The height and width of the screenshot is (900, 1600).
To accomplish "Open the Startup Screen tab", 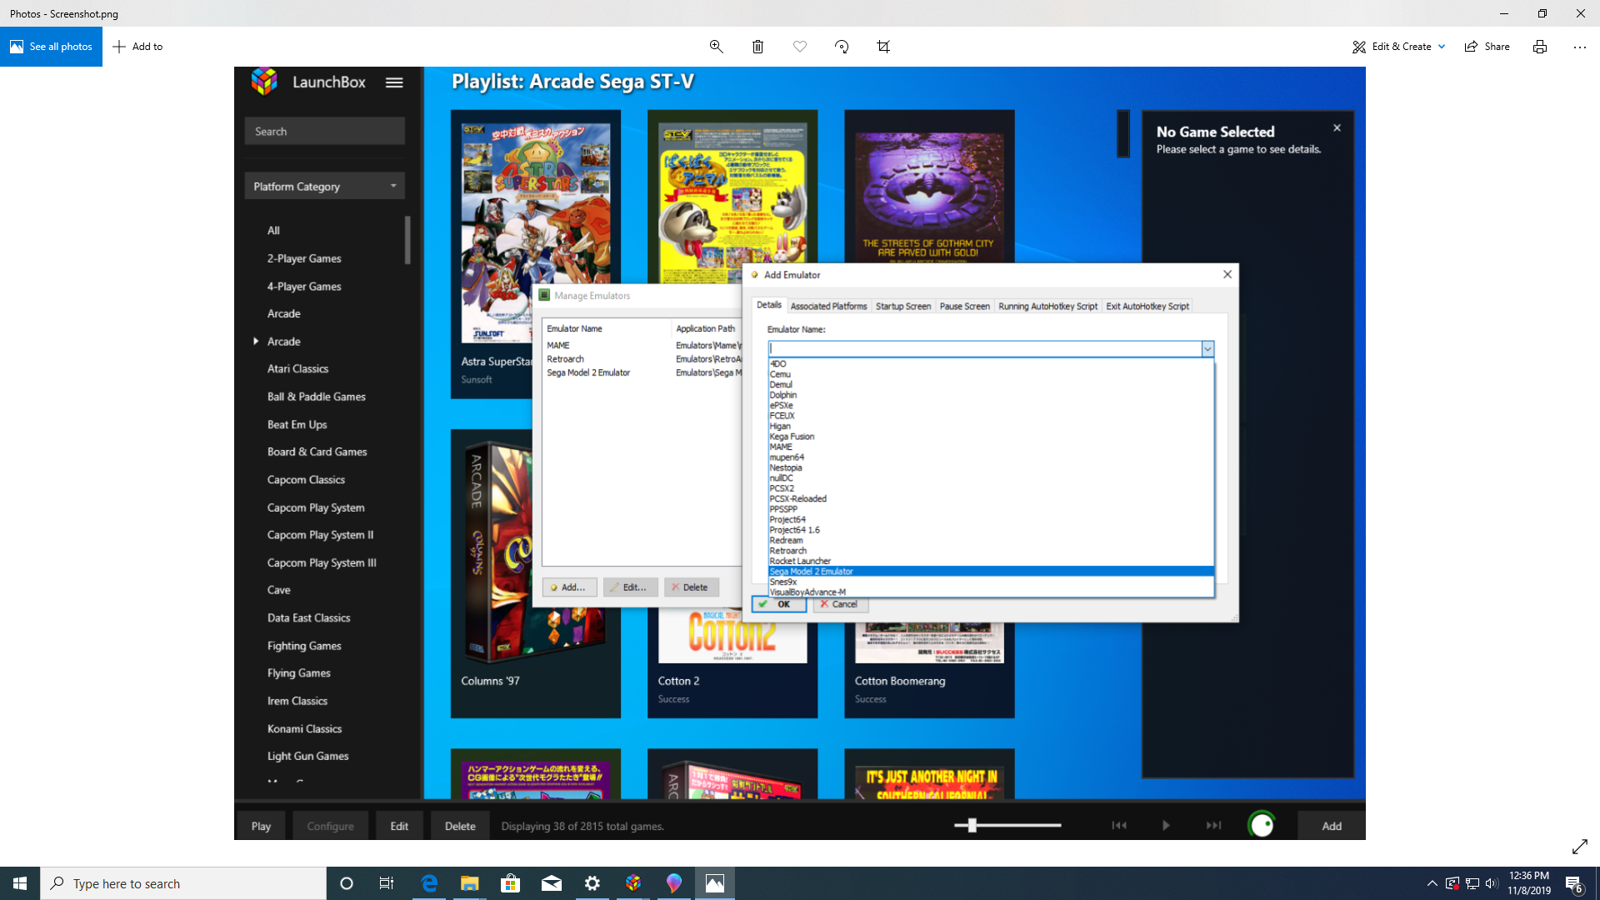I will pyautogui.click(x=902, y=307).
